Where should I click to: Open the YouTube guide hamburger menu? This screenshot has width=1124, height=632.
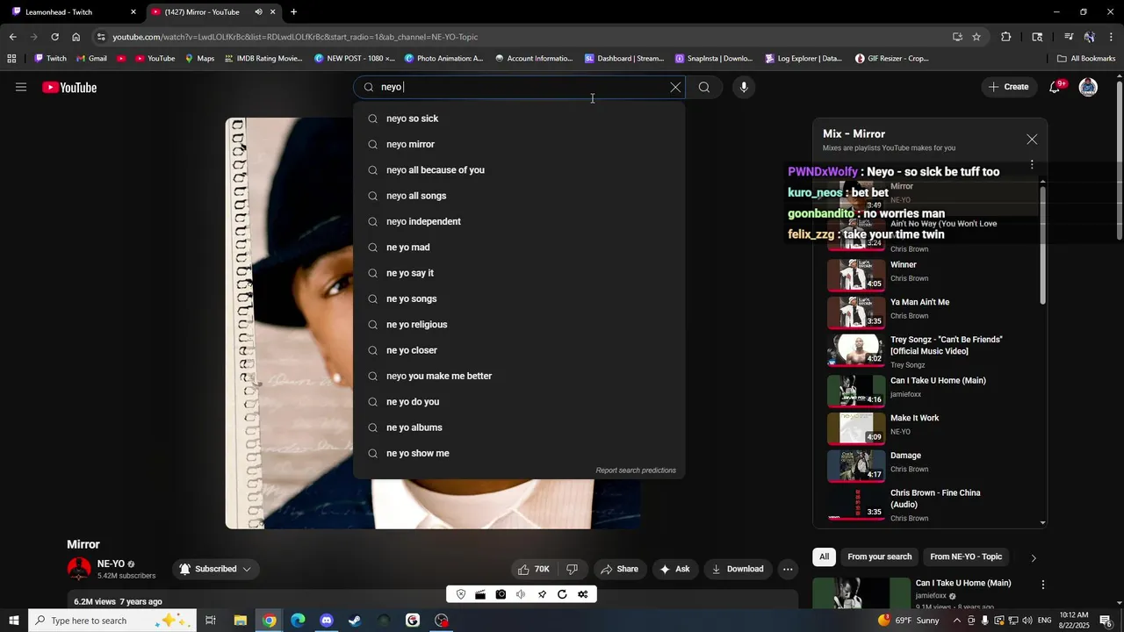click(21, 87)
